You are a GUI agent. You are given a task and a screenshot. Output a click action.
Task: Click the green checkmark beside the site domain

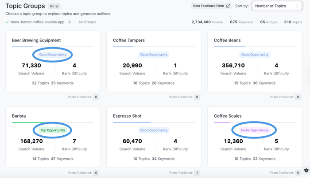(x=7, y=22)
